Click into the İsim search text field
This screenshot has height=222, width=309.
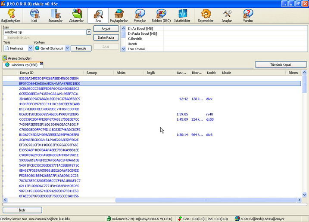pos(45,32)
